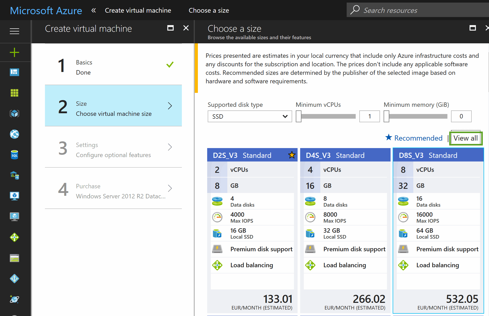Image resolution: width=489 pixels, height=316 pixels.
Task: Expand Size step chevron arrow
Action: [x=170, y=106]
